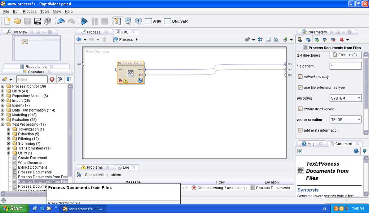The image size is (369, 213).
Task: Expand the Tokenization (1) subfolder
Action: click(x=8, y=129)
